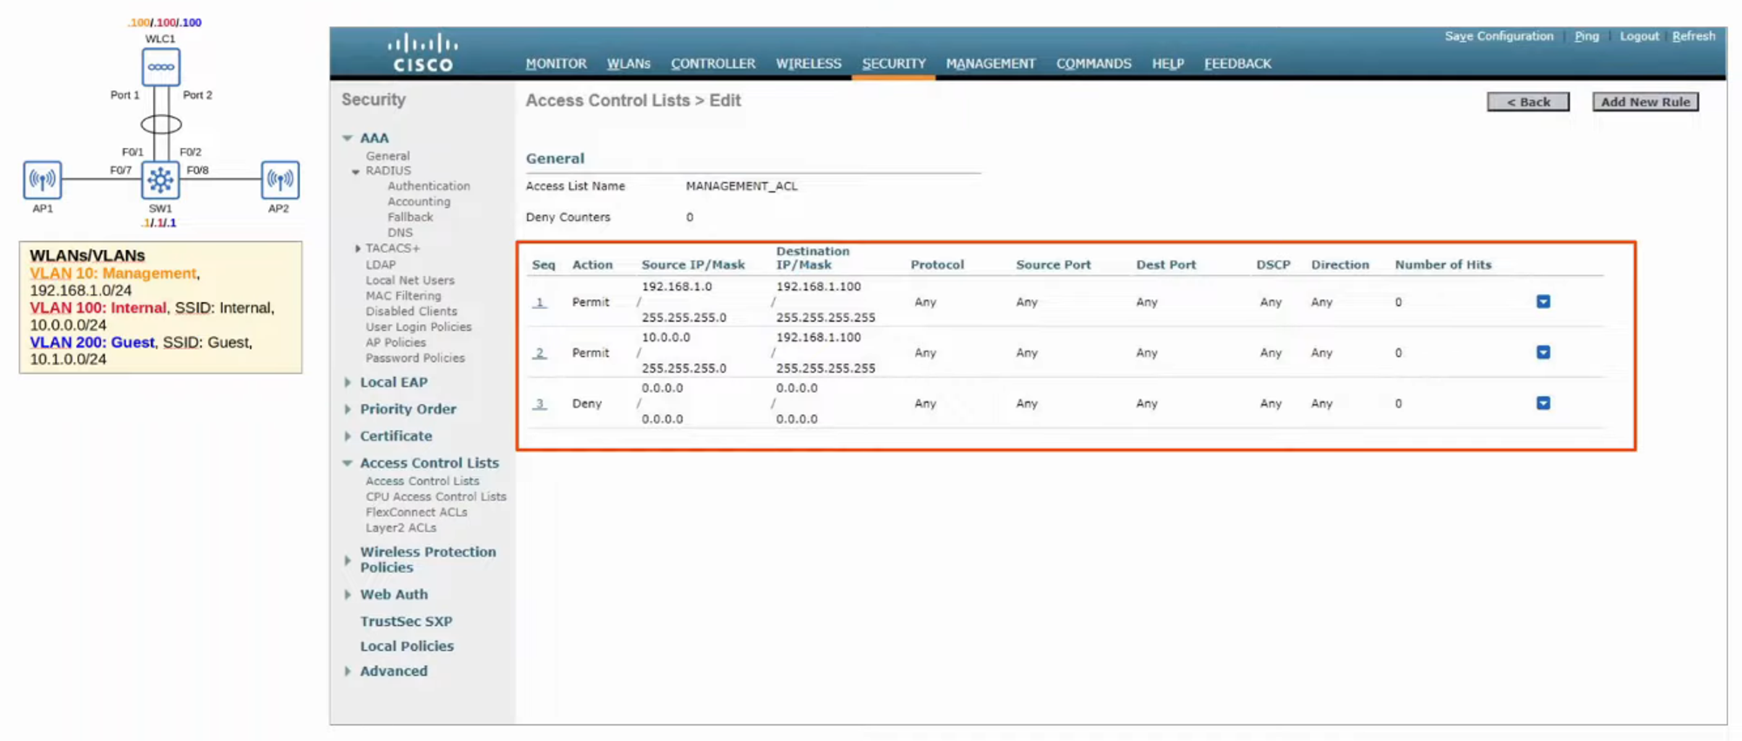Click the Back button
Image resolution: width=1742 pixels, height=741 pixels.
tap(1528, 102)
